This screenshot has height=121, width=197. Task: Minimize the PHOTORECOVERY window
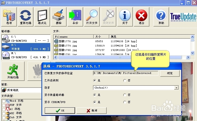click(182, 3)
